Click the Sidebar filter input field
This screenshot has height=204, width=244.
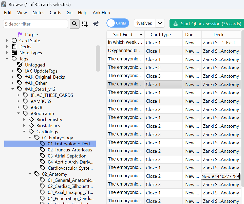coord(35,24)
